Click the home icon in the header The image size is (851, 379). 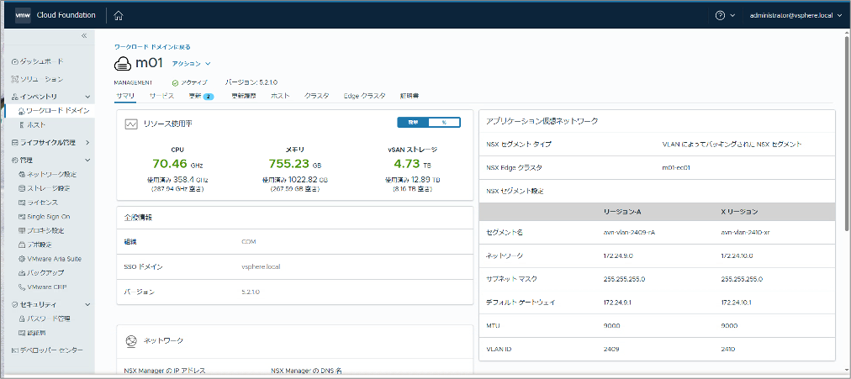point(119,16)
